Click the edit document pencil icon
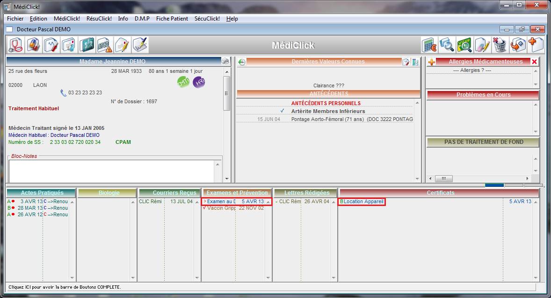The height and width of the screenshot is (298, 551). pyautogui.click(x=483, y=45)
